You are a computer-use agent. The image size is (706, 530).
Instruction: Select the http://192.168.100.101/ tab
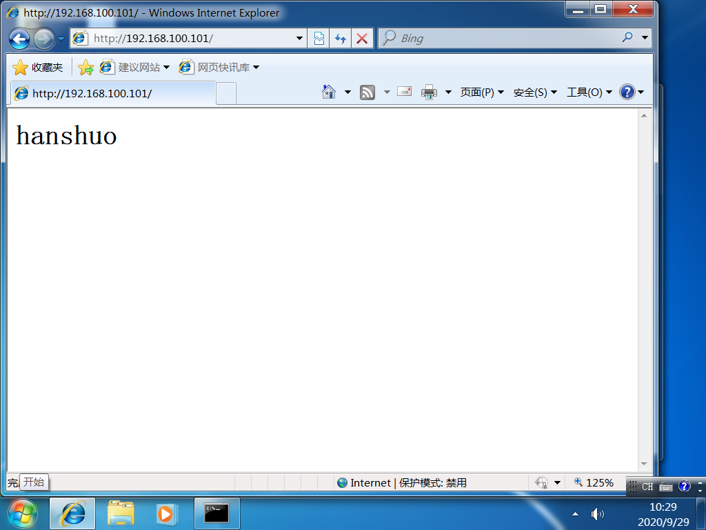(114, 93)
